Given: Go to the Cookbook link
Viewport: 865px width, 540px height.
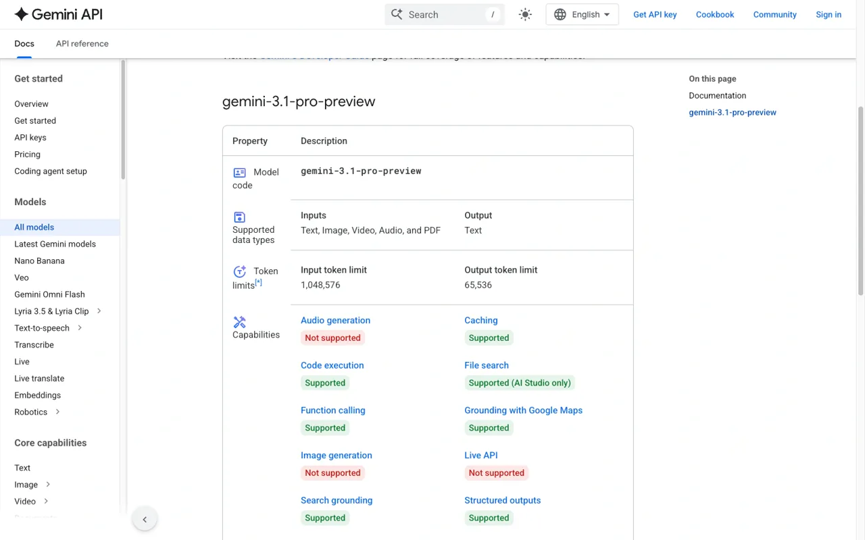Looking at the screenshot, I should point(715,14).
